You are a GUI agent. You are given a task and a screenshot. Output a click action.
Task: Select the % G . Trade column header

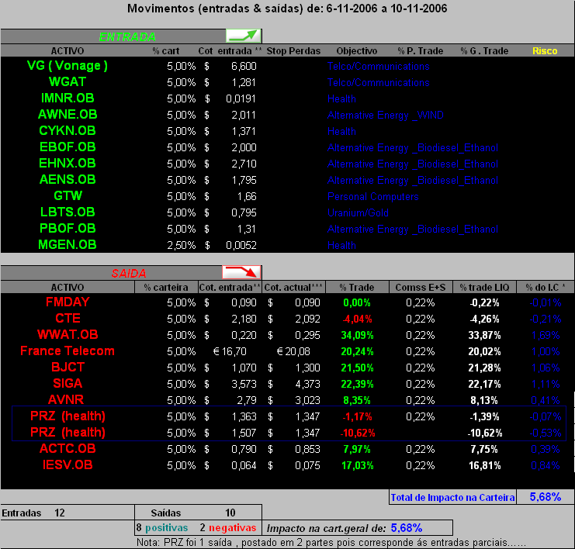pyautogui.click(x=484, y=51)
